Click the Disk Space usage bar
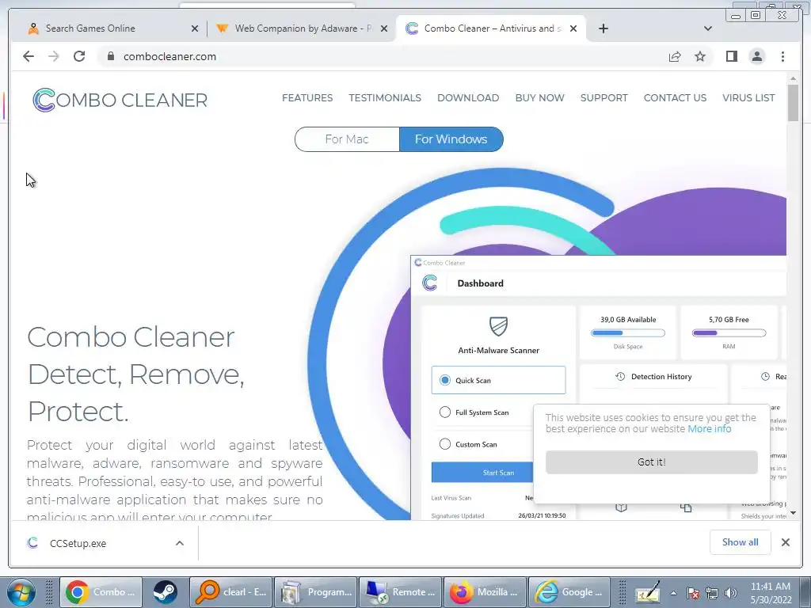 click(x=628, y=333)
